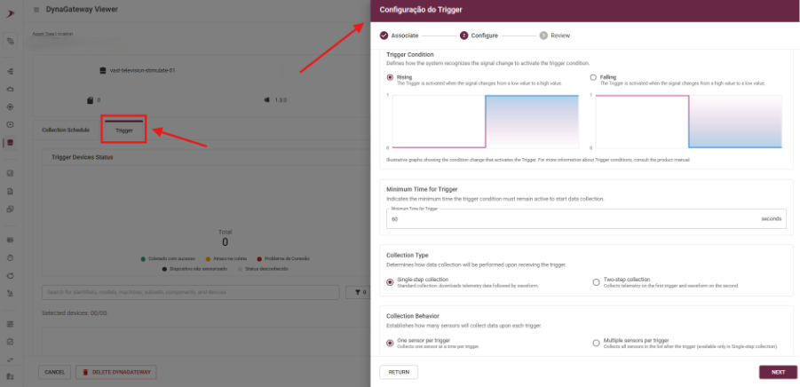Click the Minimum Time for Trigger field
This screenshot has width=800, height=387.
[x=568, y=218]
